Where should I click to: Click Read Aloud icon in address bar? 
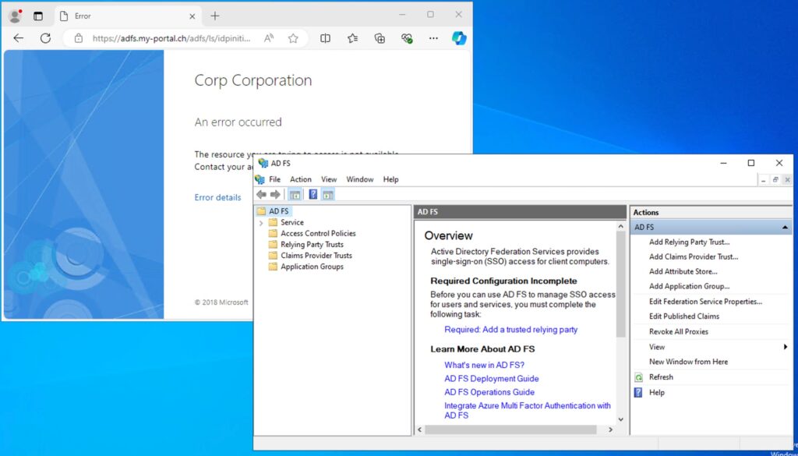tap(269, 38)
